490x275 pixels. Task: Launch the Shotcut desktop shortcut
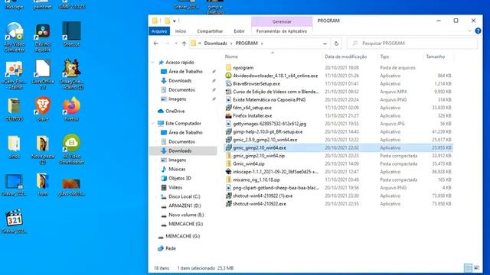coord(71,34)
